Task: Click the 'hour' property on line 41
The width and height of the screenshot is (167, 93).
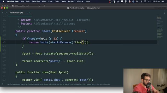Action: (x=44, y=39)
